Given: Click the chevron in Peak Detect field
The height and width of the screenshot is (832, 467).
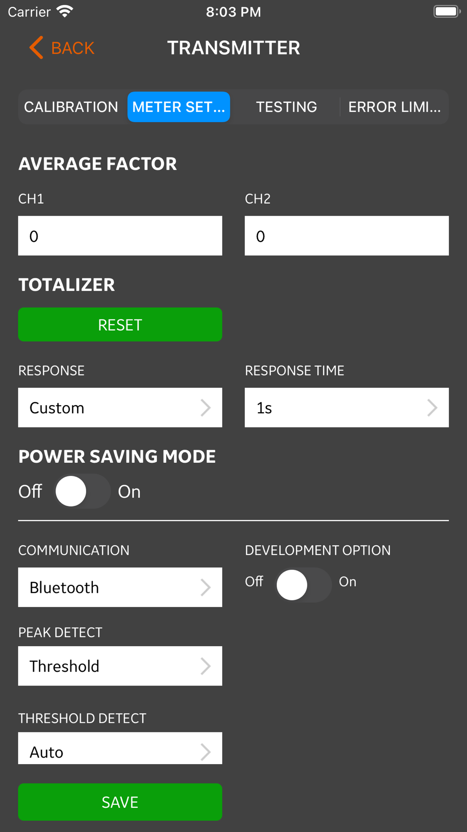Looking at the screenshot, I should coord(205,666).
